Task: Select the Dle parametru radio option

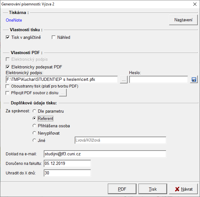Action: pos(34,111)
